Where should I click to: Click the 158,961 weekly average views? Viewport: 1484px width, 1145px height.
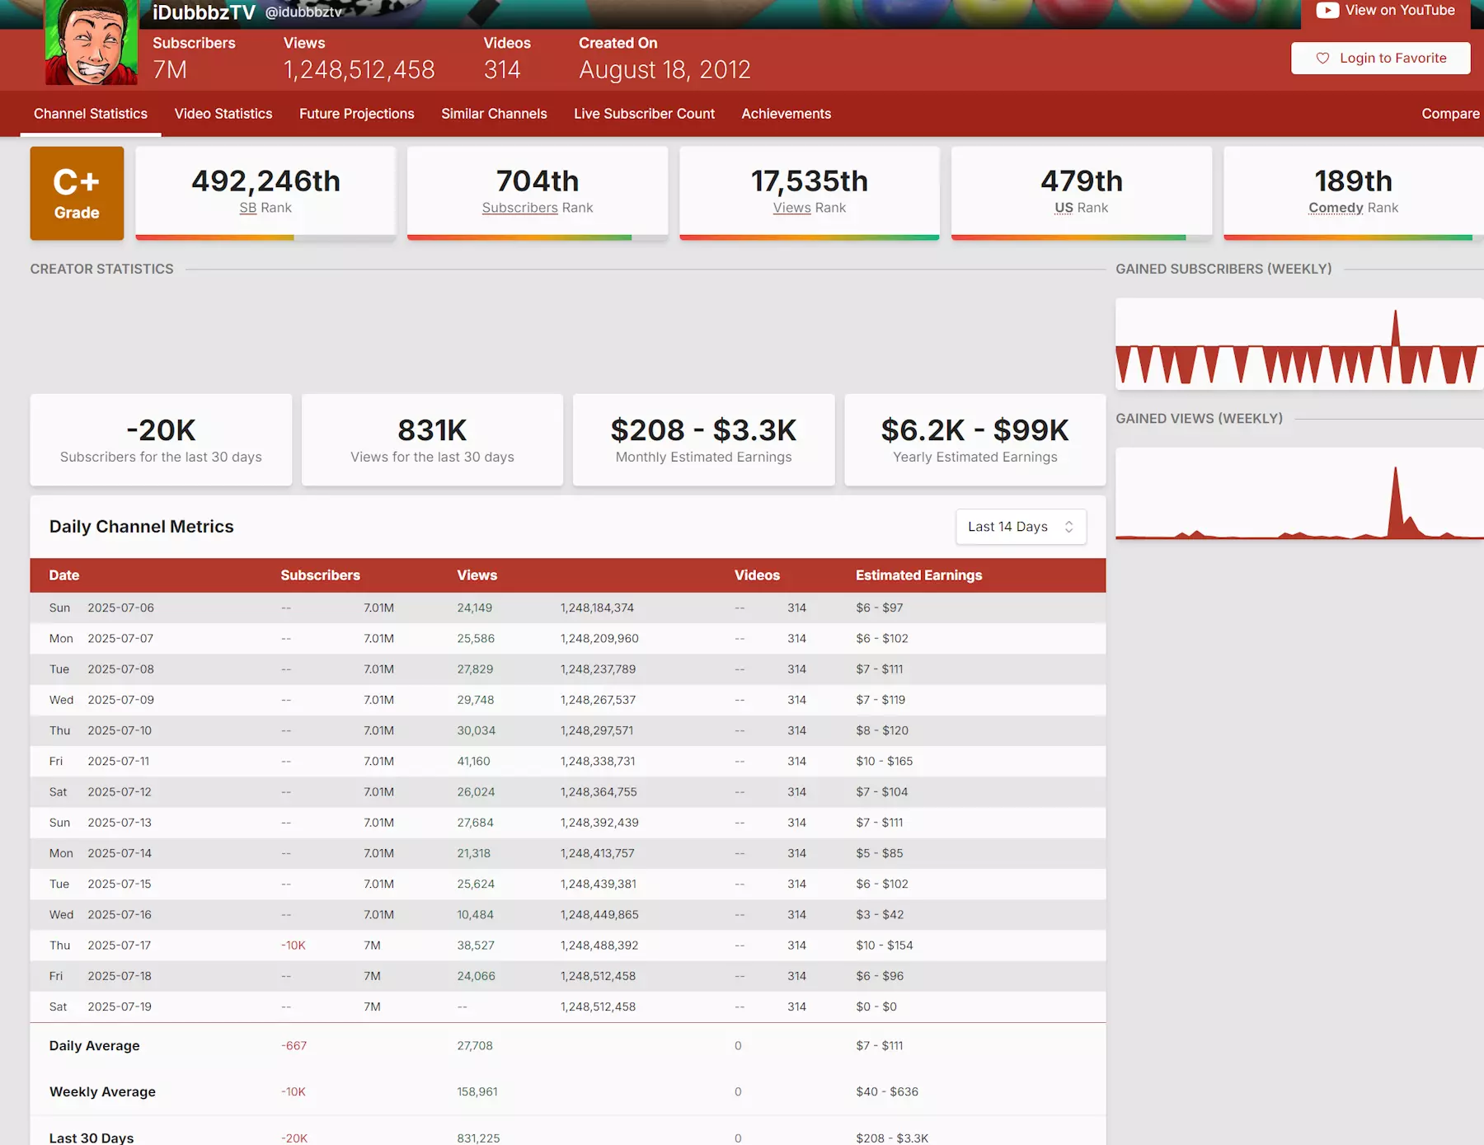[477, 1091]
